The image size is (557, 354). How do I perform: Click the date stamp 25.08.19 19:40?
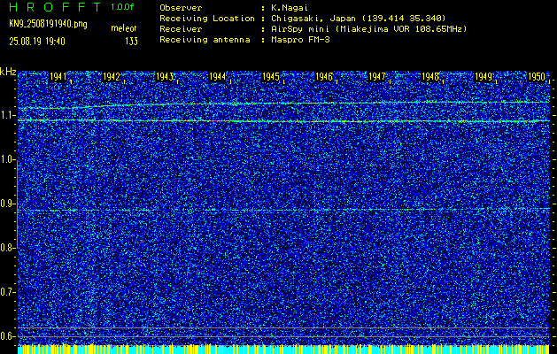click(x=37, y=42)
